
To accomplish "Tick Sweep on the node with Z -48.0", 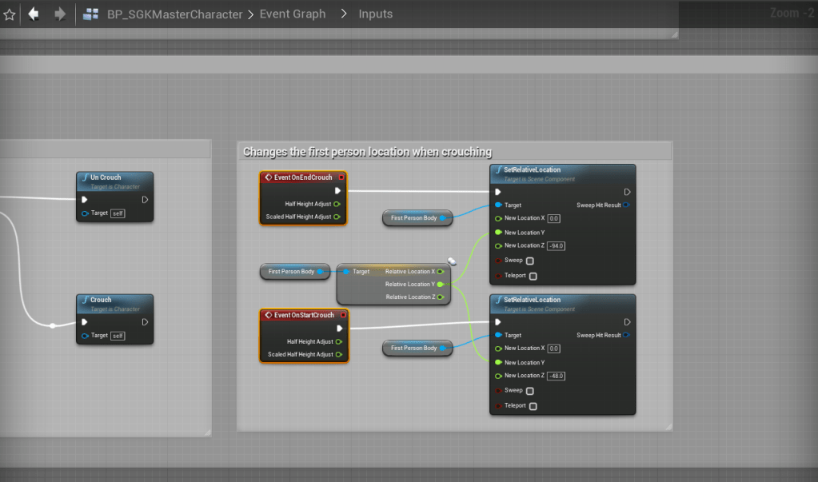I will point(530,391).
